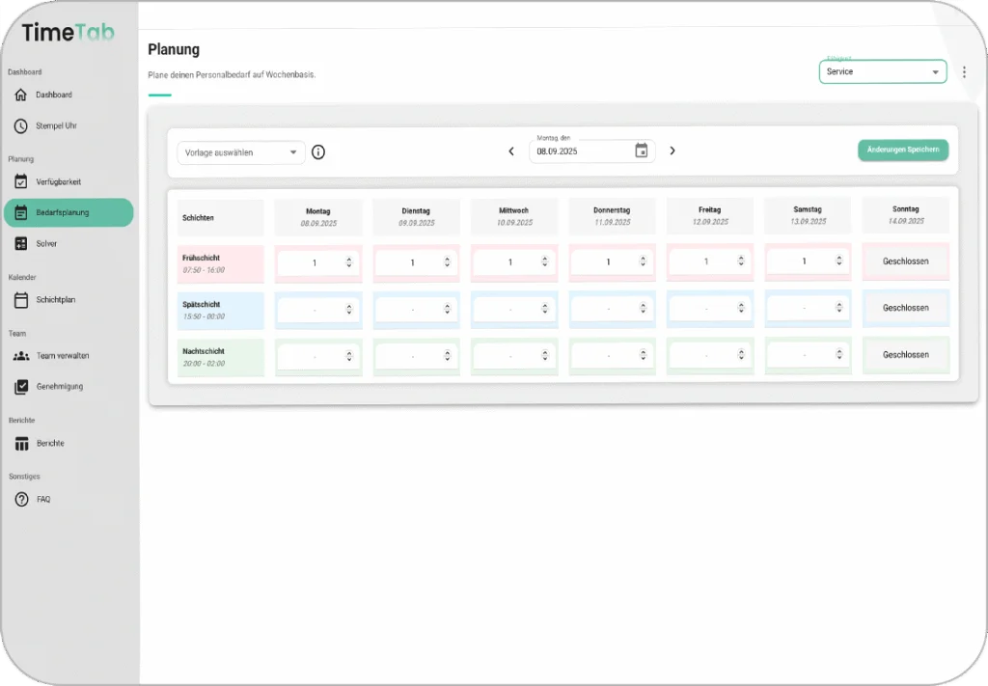This screenshot has width=988, height=686.
Task: Go to next week arrow
Action: (672, 151)
